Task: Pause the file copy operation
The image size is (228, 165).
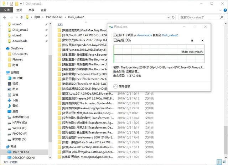Action: pos(192,40)
